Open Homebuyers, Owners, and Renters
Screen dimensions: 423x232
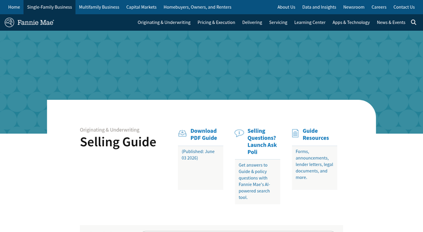(x=197, y=7)
